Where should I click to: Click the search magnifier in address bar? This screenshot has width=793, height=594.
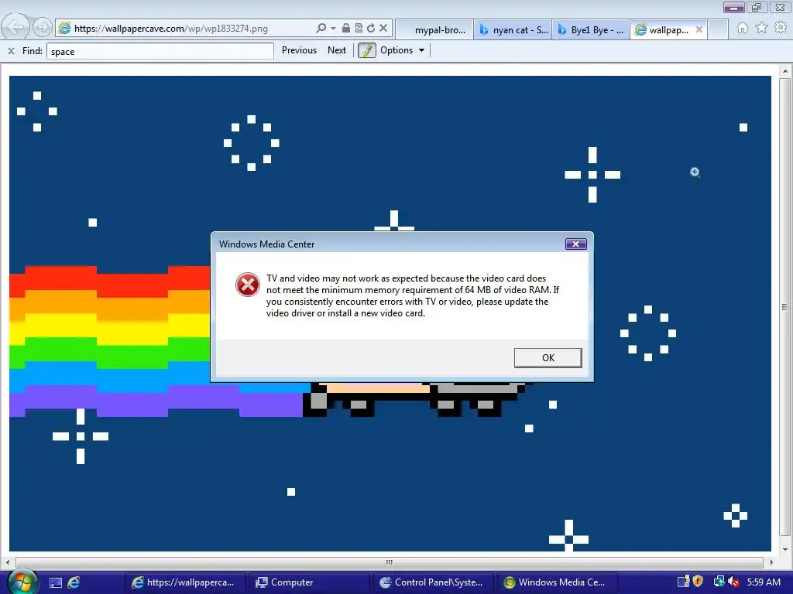click(321, 29)
